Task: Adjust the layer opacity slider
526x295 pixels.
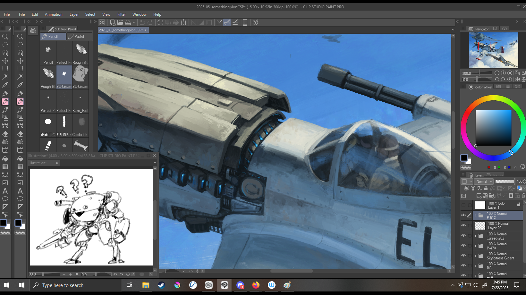Action: (505, 181)
